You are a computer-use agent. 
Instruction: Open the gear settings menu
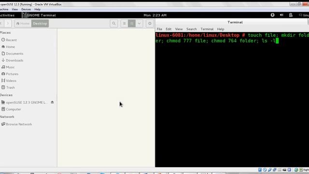click(150, 24)
